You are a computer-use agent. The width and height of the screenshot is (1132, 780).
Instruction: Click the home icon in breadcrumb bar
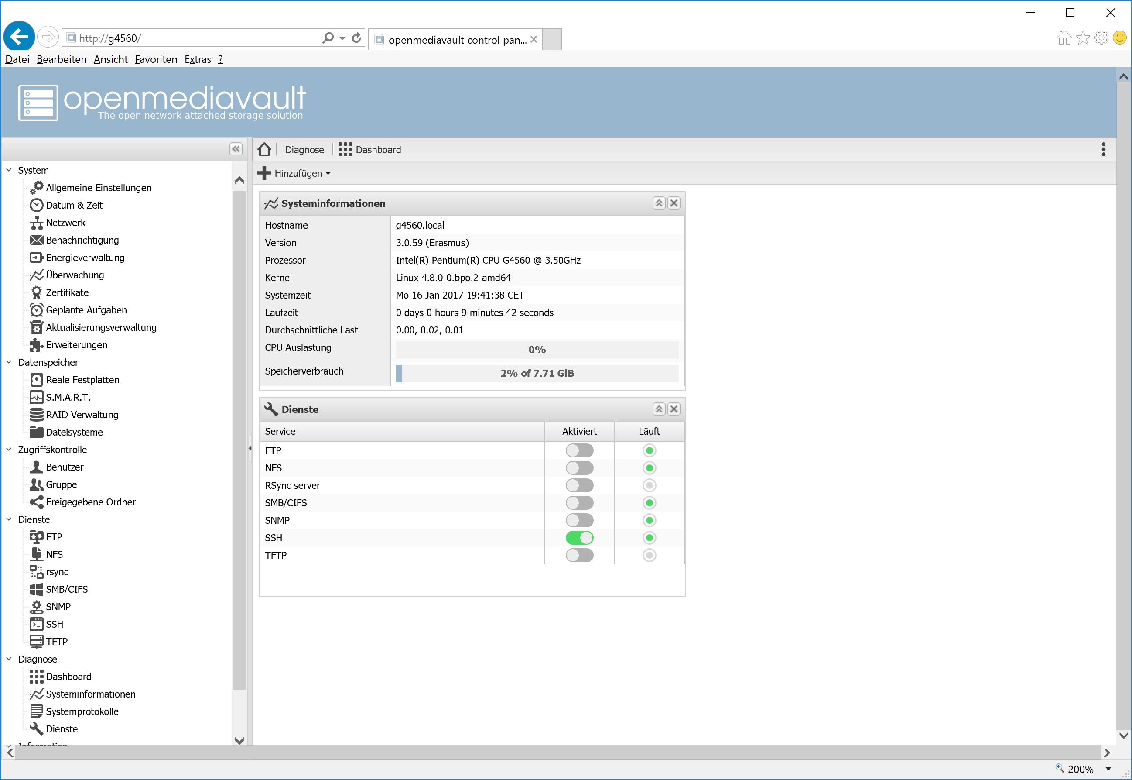point(264,150)
